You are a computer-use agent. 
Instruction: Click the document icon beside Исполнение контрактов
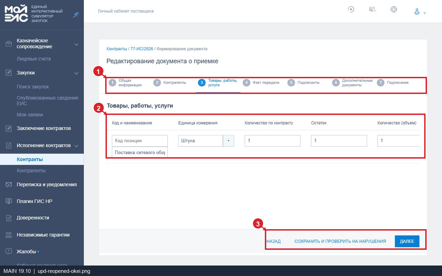(9, 145)
